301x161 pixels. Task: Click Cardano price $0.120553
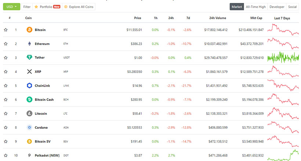(135, 127)
